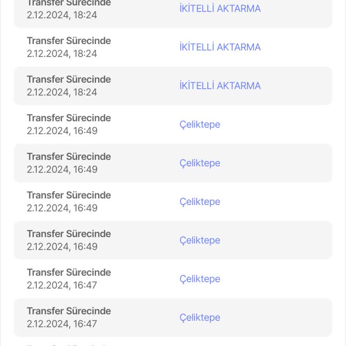Tap the first 16:49 Transfer Sürecinde status text
The width and height of the screenshot is (346, 346).
(x=68, y=118)
